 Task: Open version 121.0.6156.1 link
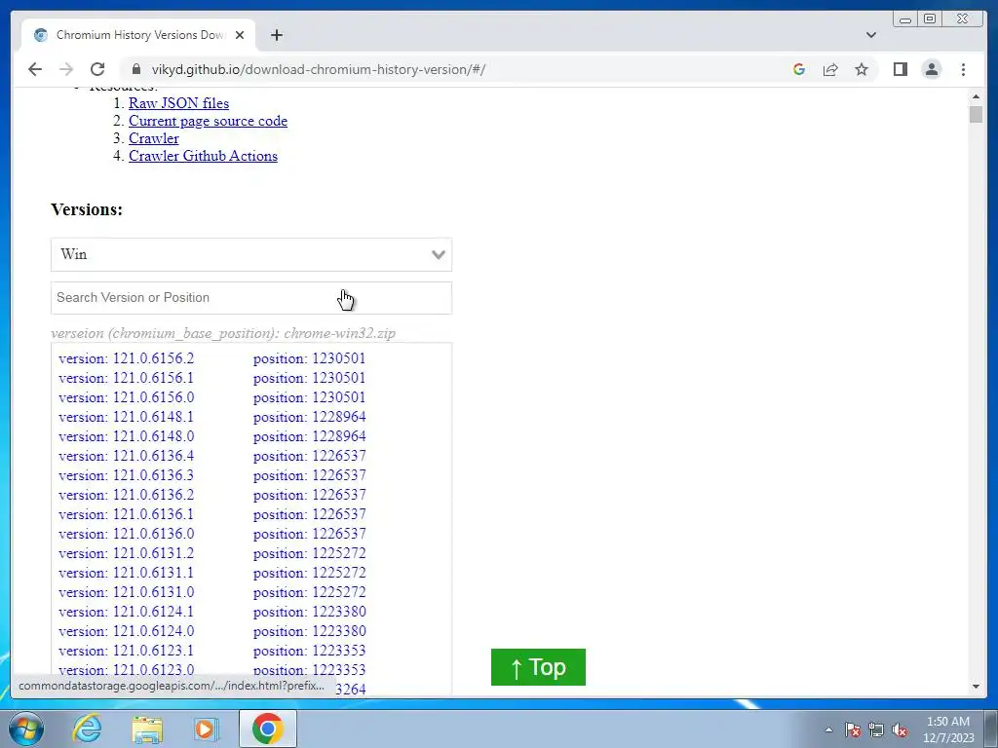126,378
